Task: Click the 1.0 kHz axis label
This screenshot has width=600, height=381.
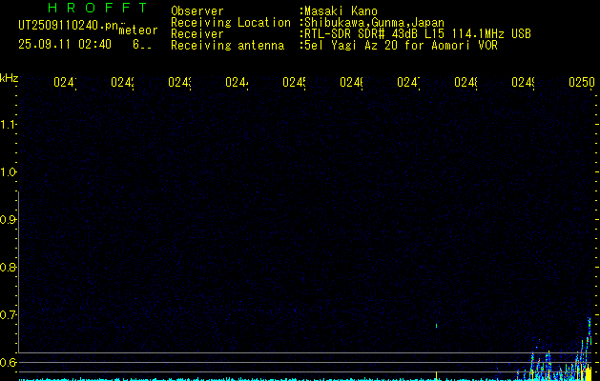Action: 8,172
